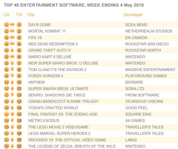Click this week's rank 1 circle badge
The image size is (178, 149).
click(x=19, y=25)
